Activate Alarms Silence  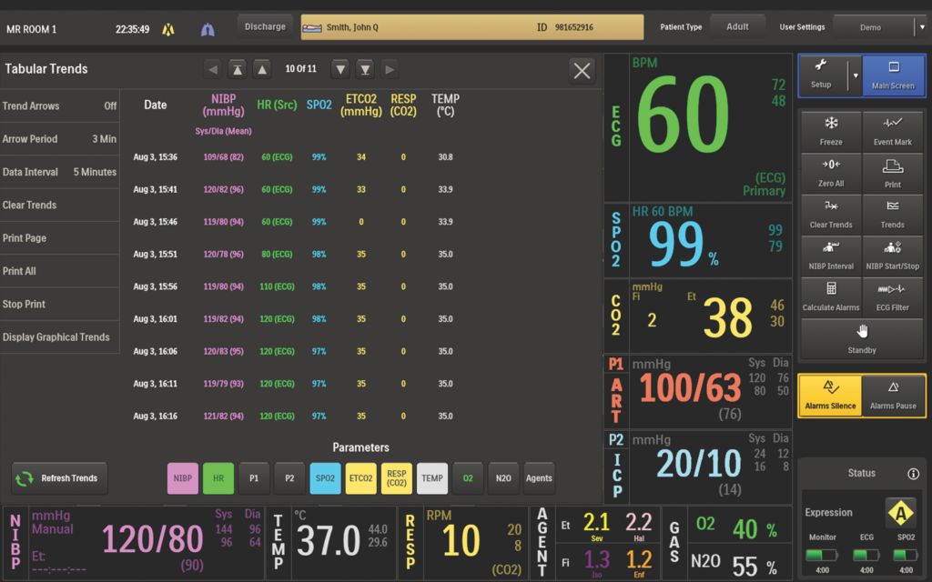830,396
